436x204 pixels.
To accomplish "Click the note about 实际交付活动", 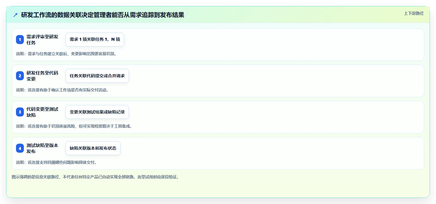I will (62, 90).
